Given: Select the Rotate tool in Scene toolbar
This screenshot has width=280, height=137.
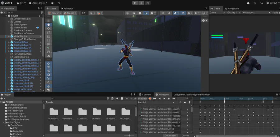Looking at the screenshot, I should (49, 32).
